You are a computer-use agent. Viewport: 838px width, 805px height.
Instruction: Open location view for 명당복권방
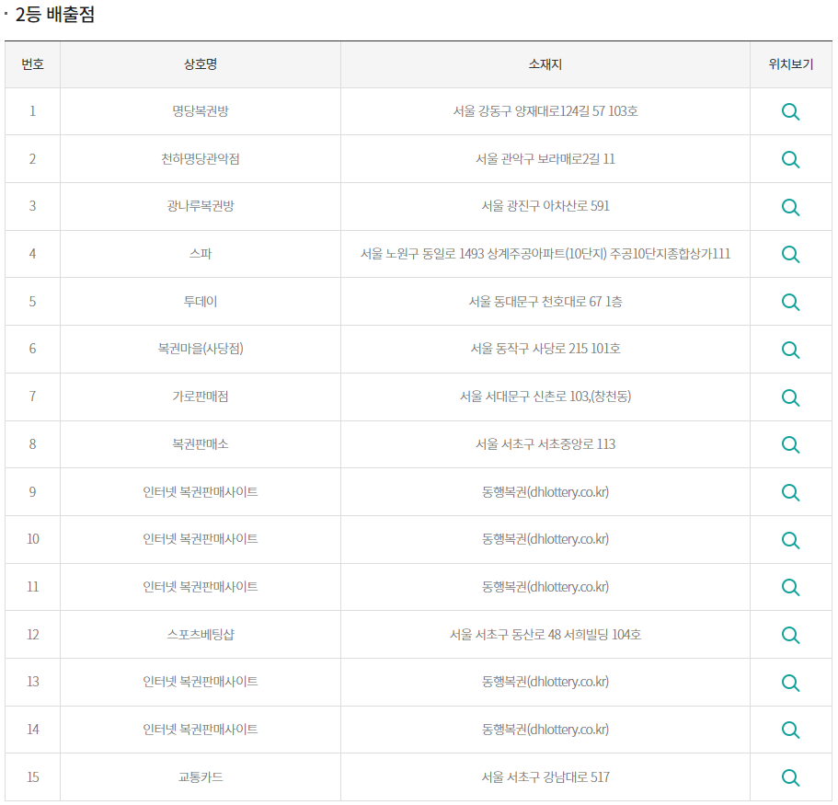coord(790,111)
